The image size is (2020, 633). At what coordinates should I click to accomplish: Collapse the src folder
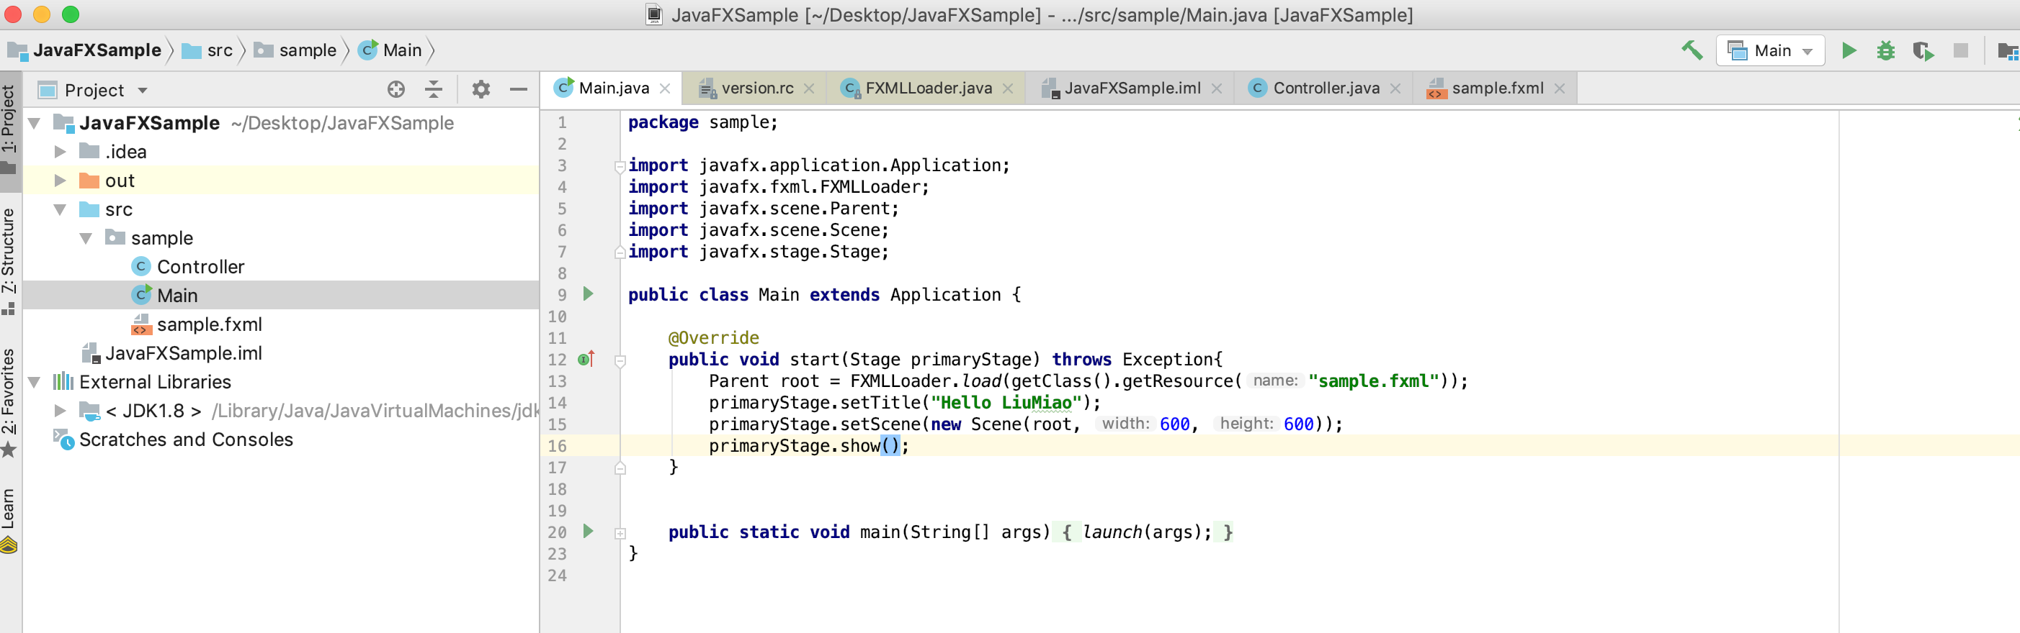(x=60, y=210)
